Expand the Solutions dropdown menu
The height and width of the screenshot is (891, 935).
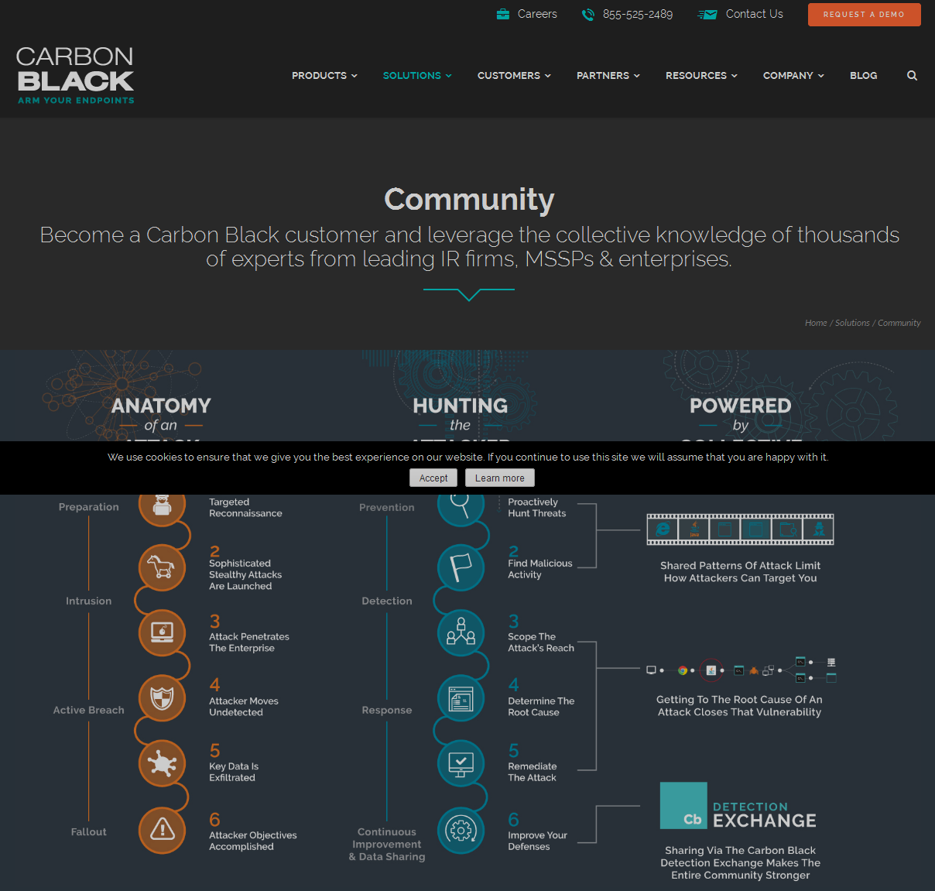coord(417,76)
